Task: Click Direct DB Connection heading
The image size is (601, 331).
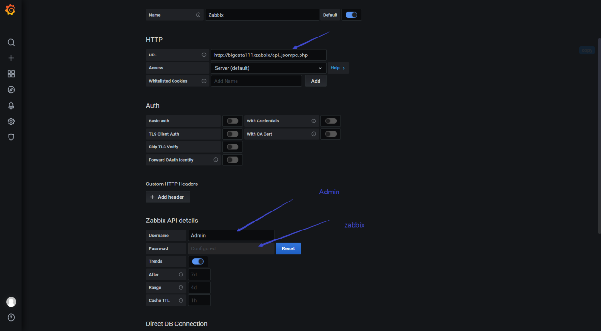Action: click(177, 324)
